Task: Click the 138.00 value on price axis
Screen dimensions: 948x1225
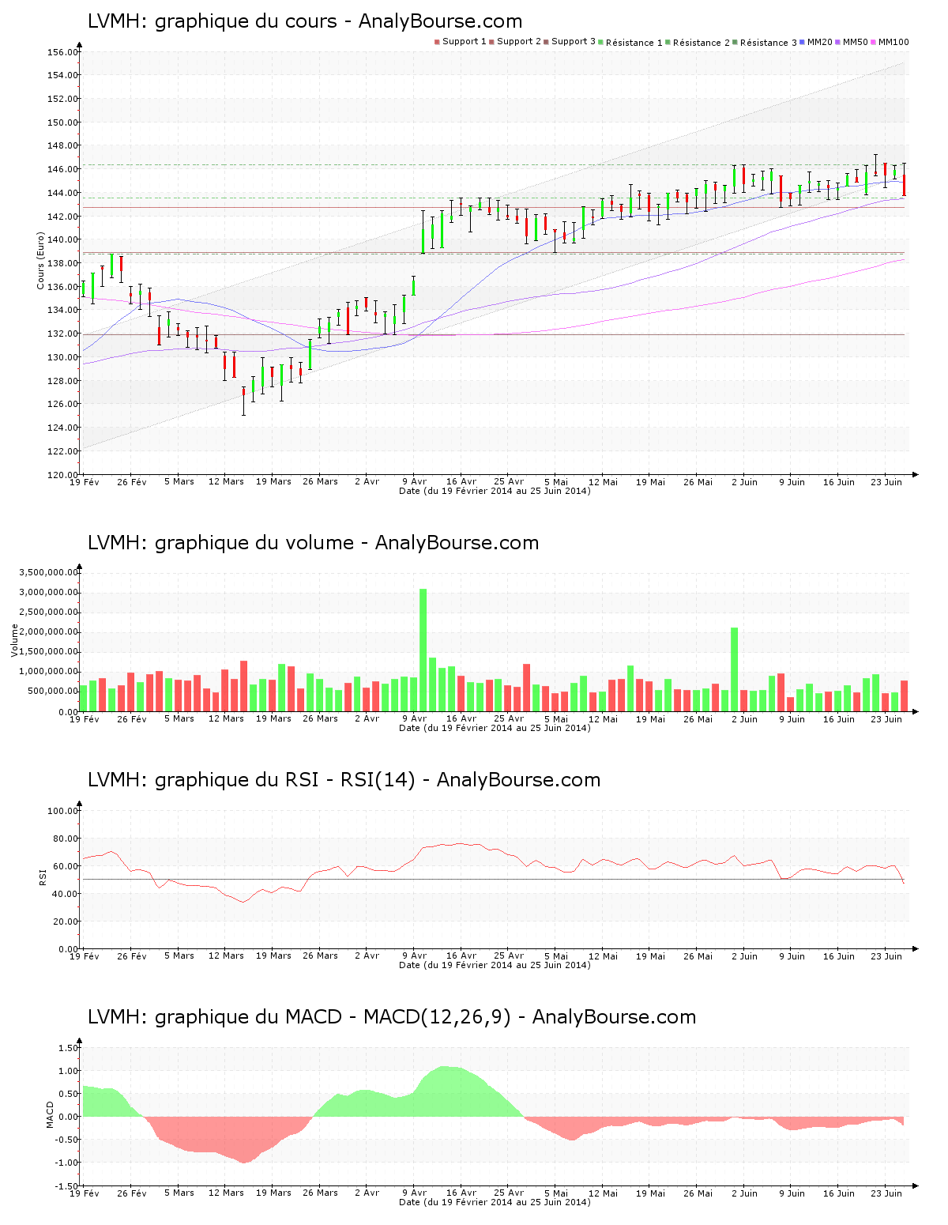Action: coord(62,263)
